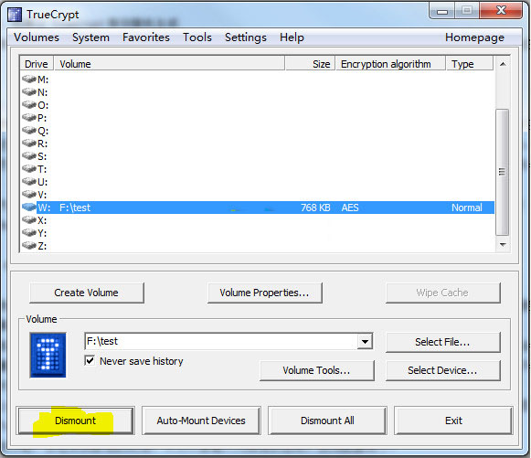This screenshot has width=531, height=458.
Task: Click the AES encryption cell
Action: pos(350,208)
